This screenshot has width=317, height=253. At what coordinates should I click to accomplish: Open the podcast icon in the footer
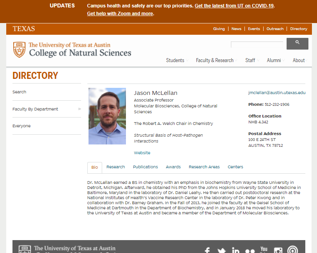click(292, 250)
